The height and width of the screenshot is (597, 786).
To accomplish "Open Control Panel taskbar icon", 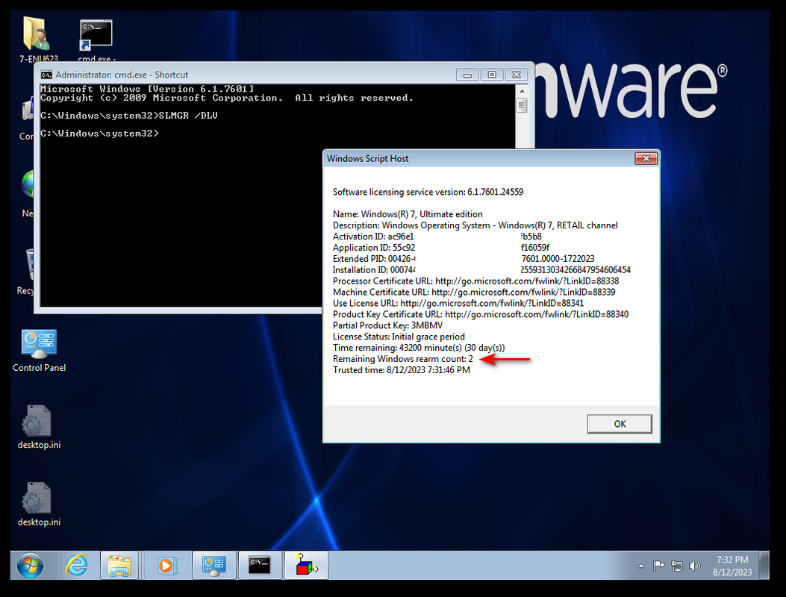I will pyautogui.click(x=213, y=566).
